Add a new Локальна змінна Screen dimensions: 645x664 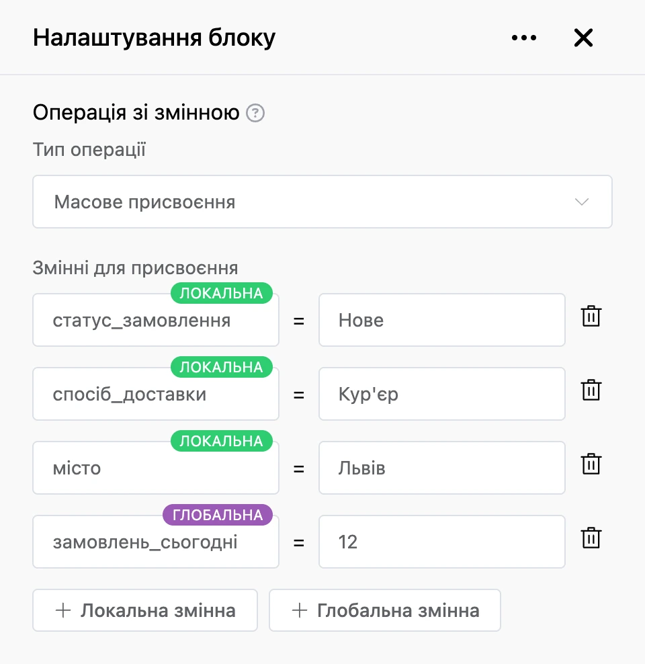click(145, 610)
